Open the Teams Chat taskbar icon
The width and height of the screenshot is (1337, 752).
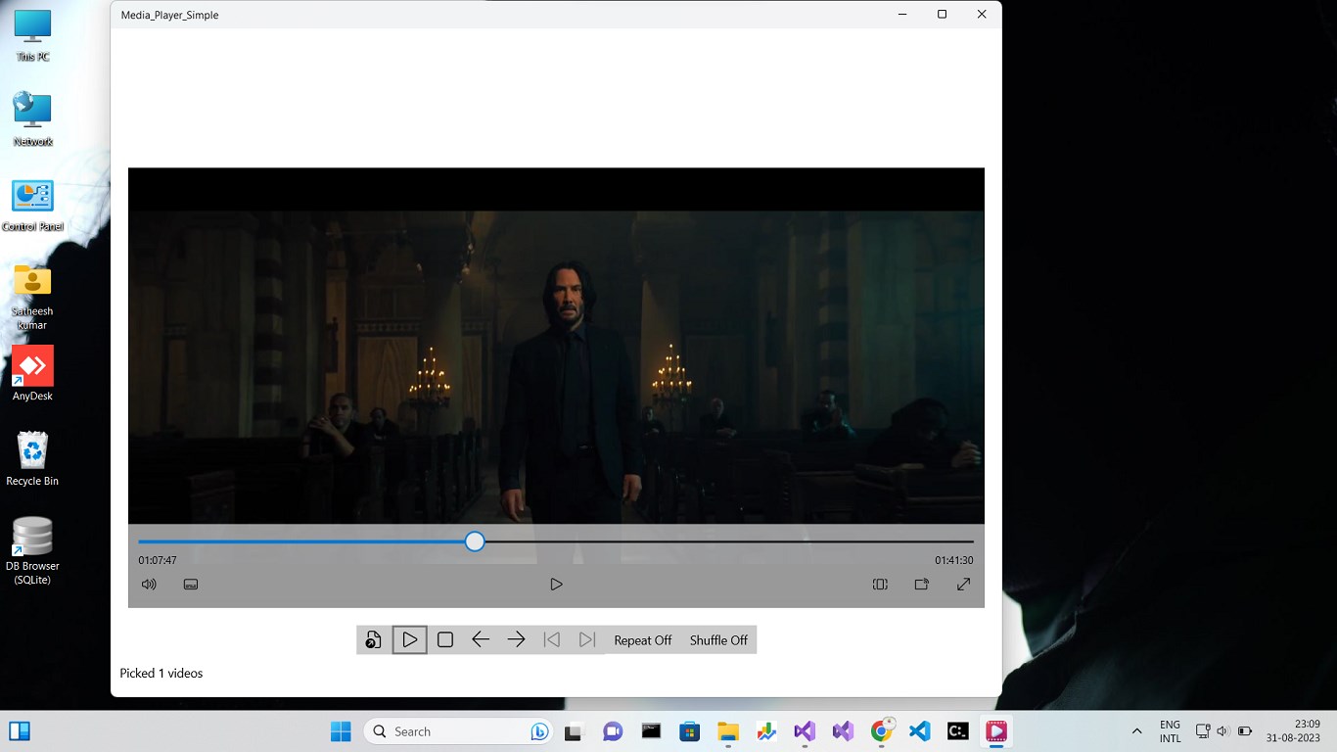pos(613,731)
